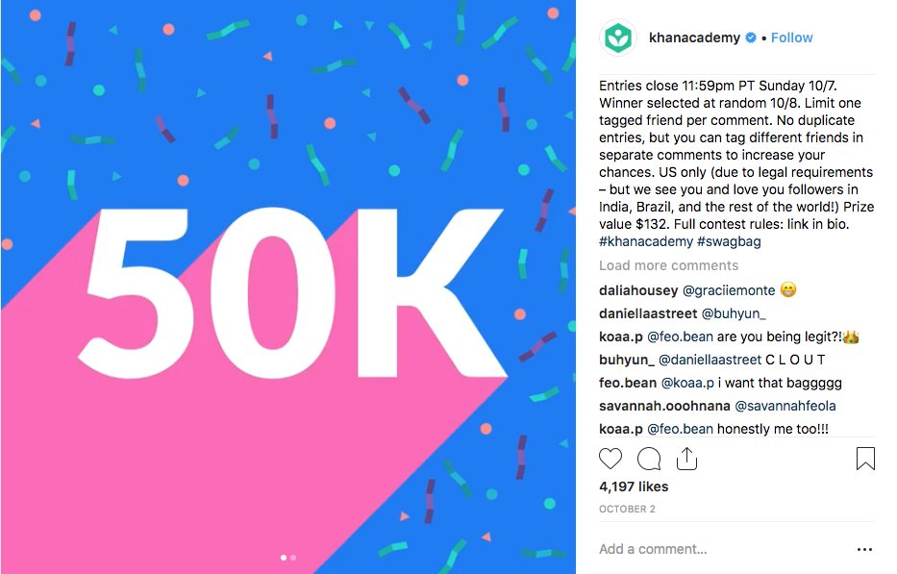Like the post with heart icon
Viewport: 897px width, 574px height.
(x=610, y=459)
